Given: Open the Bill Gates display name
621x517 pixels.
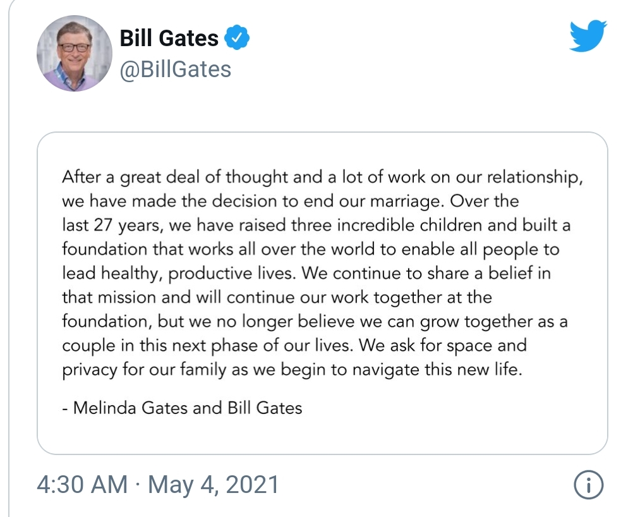Looking at the screenshot, I should [169, 38].
